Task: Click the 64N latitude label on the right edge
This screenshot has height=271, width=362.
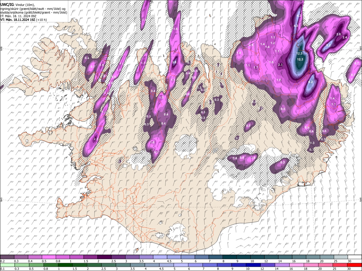Action: pos(361,199)
